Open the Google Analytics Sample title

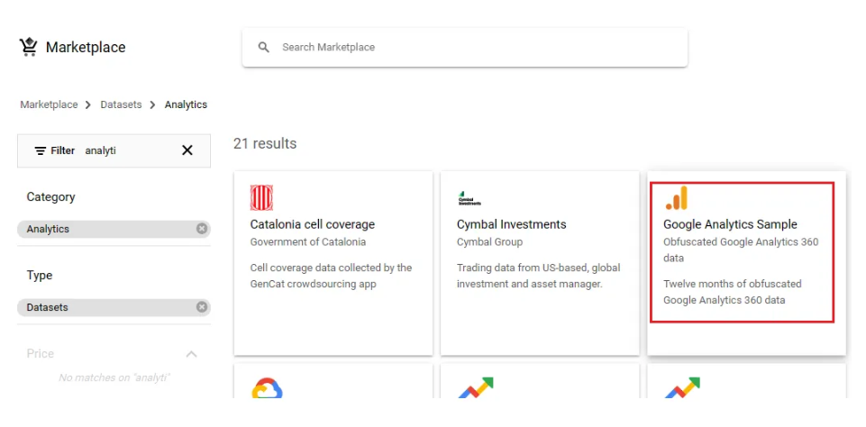[730, 224]
